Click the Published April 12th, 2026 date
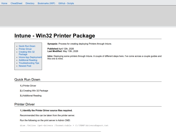Image resolution: width=176 pixels, height=132 pixels. [61, 49]
